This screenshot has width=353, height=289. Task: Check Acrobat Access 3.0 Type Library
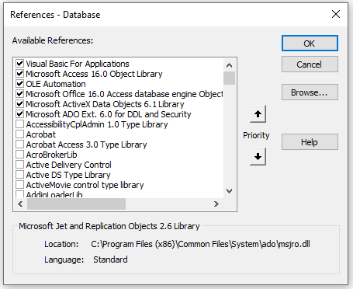(x=19, y=144)
